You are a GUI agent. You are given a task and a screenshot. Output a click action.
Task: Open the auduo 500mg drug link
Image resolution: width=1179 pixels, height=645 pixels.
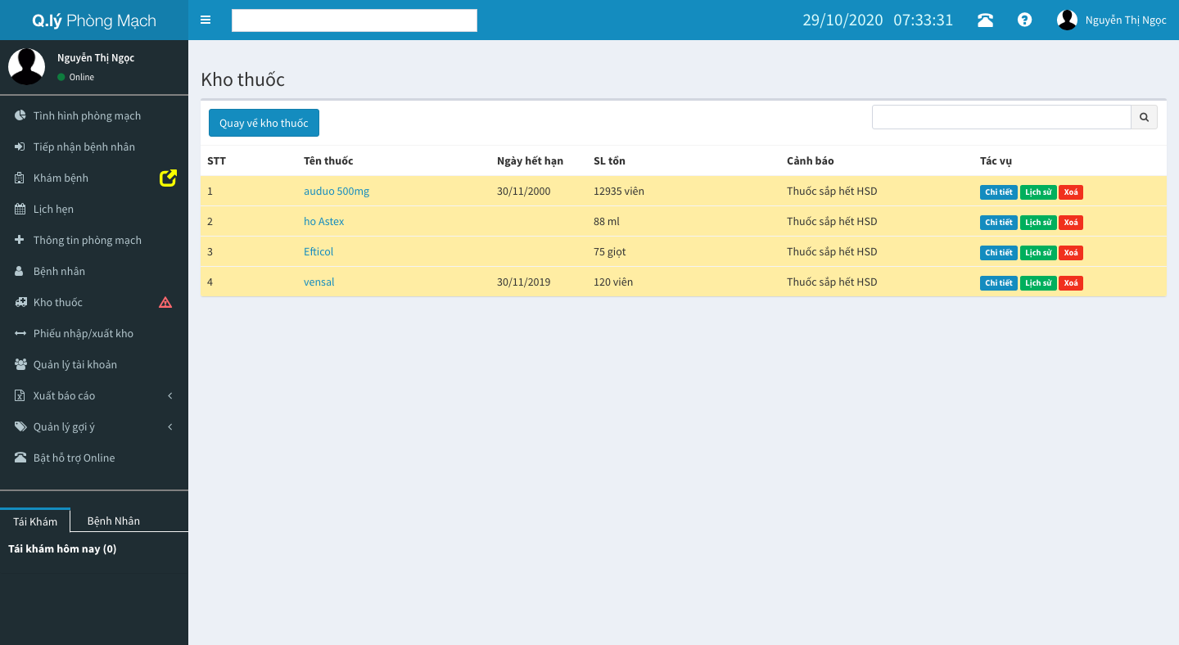click(x=337, y=191)
